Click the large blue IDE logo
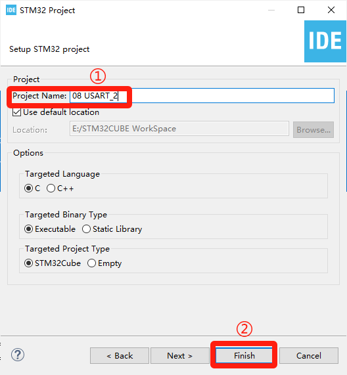Viewport: 347px width, 375px height. click(325, 41)
